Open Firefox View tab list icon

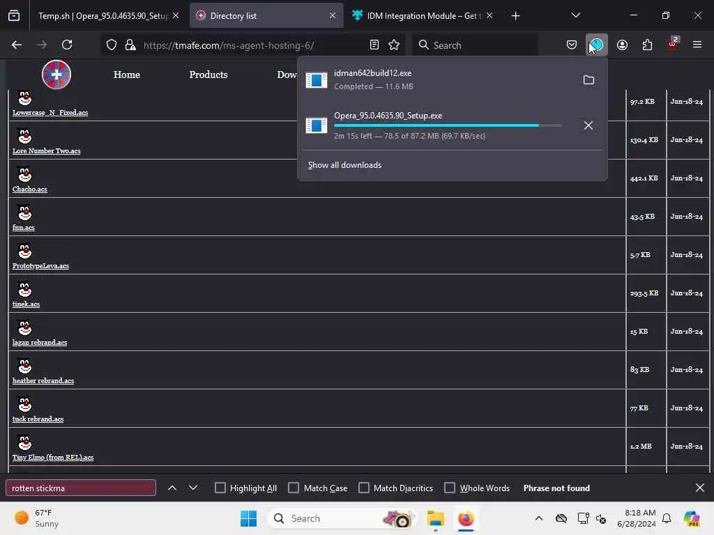tap(14, 16)
